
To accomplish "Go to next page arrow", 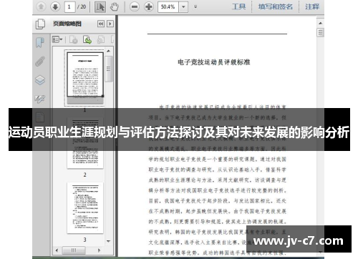I will (55, 6).
